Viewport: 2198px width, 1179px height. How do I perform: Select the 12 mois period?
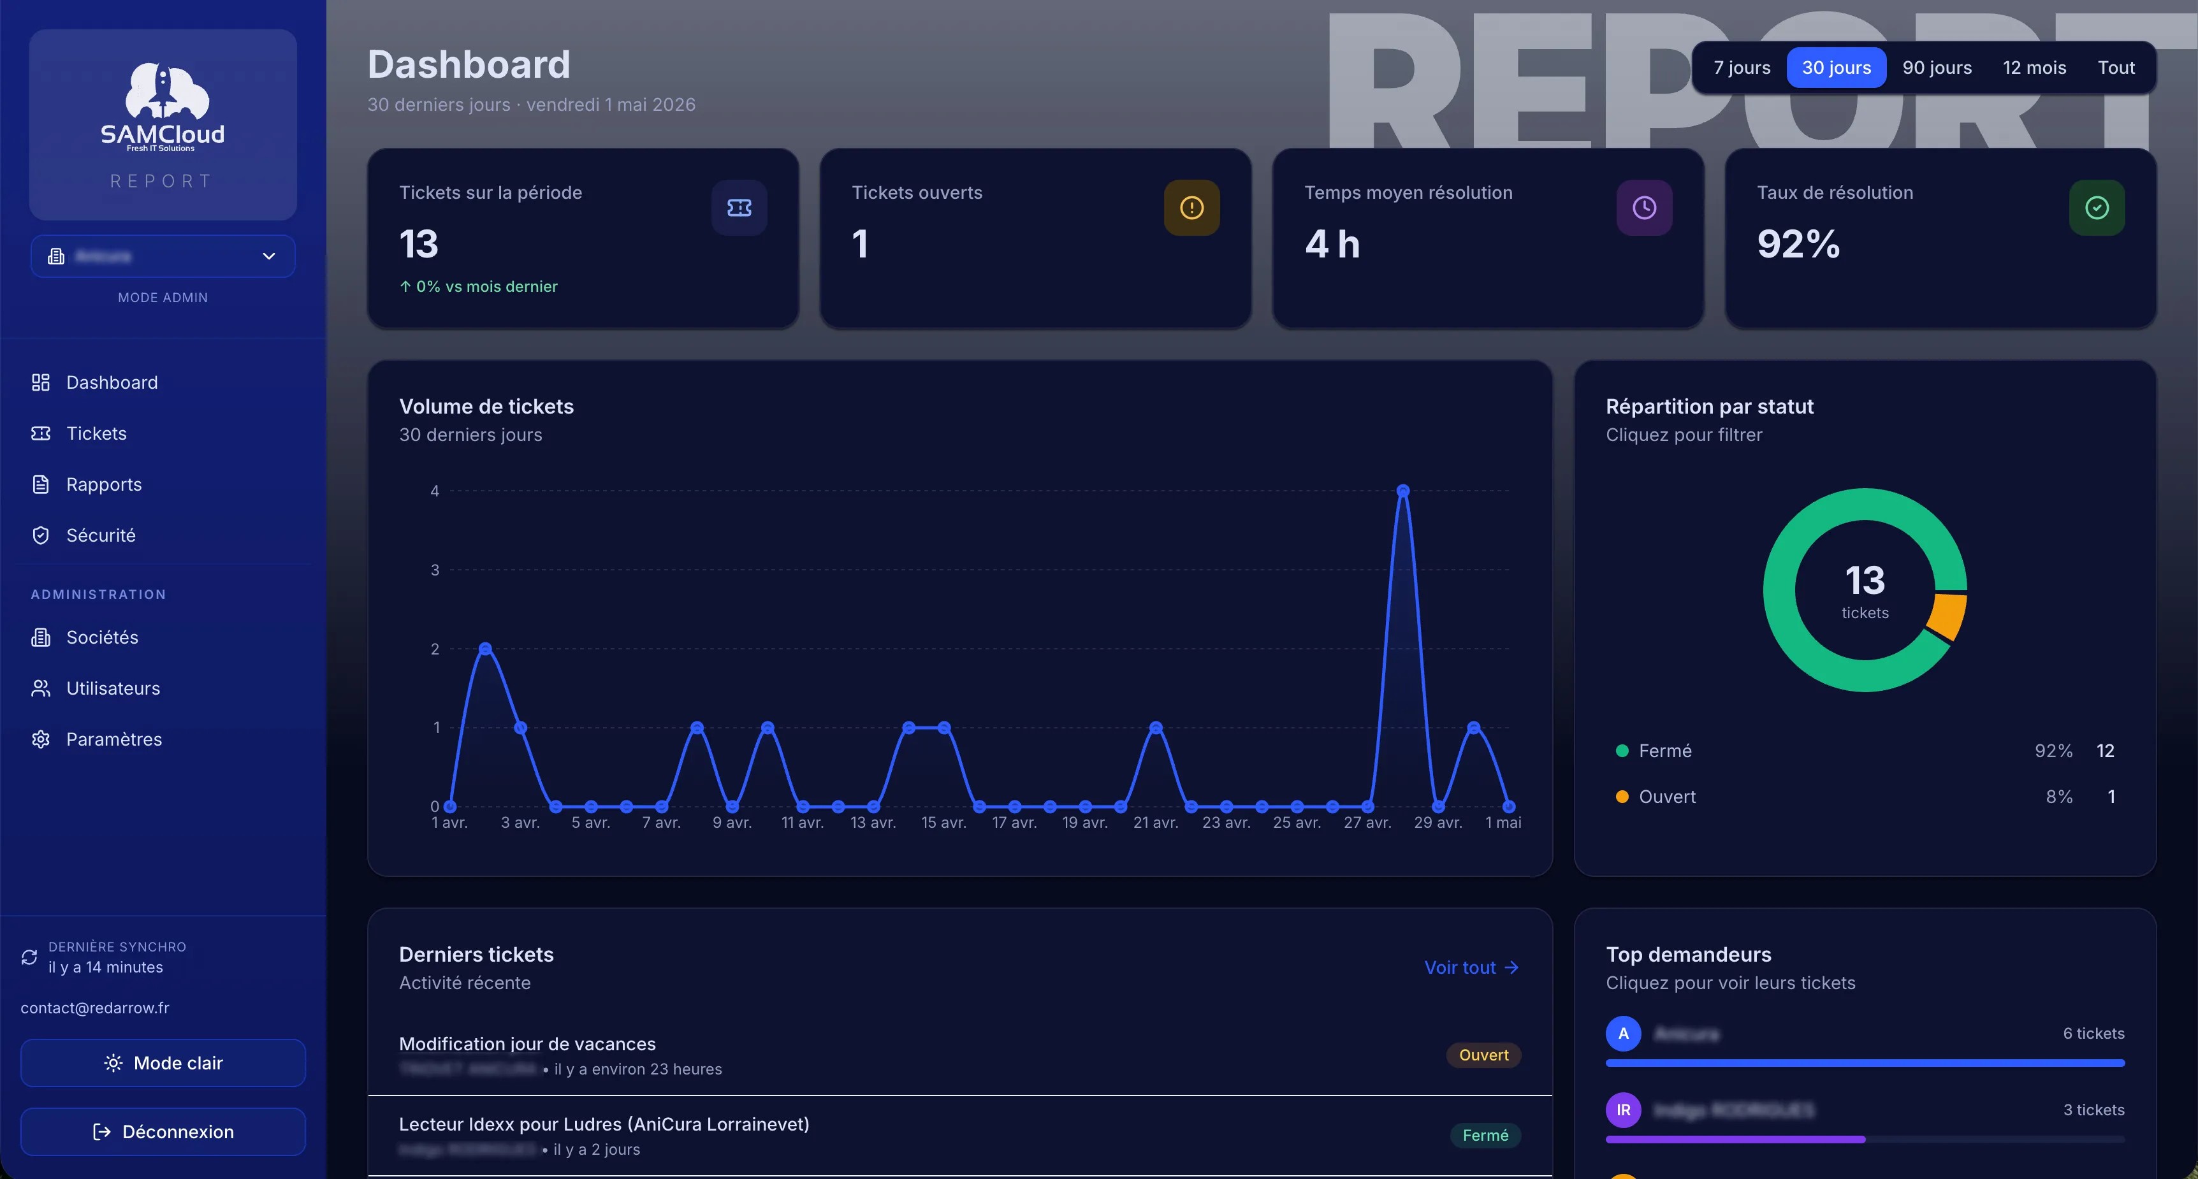(2034, 68)
